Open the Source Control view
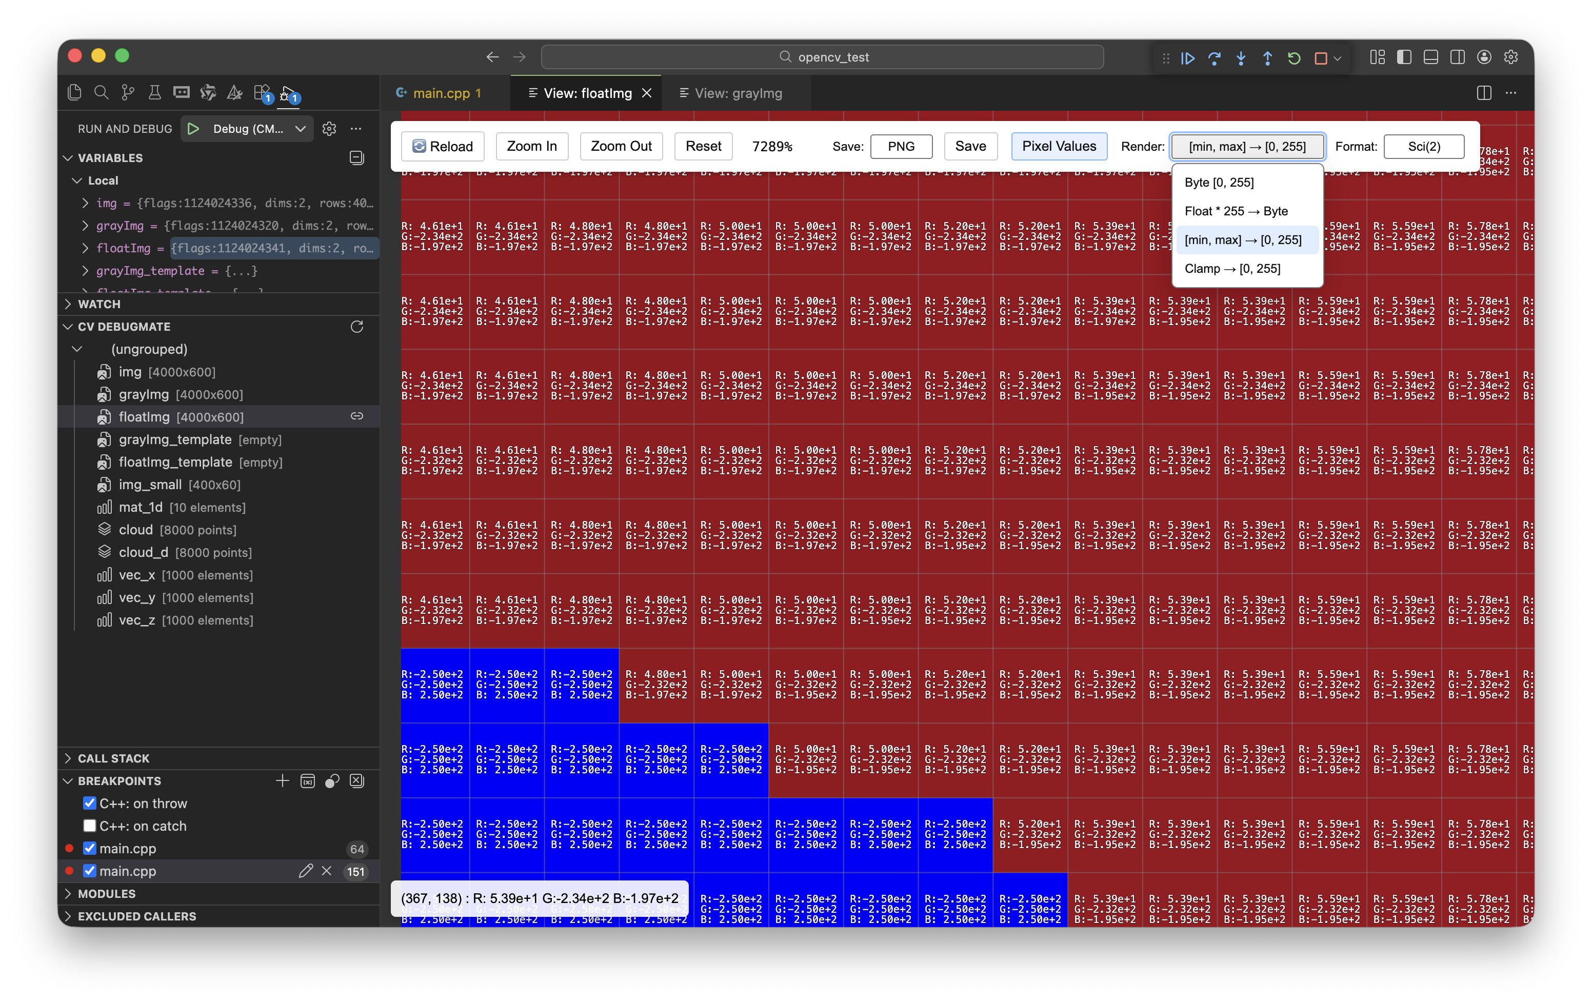This screenshot has width=1592, height=1003. [128, 93]
